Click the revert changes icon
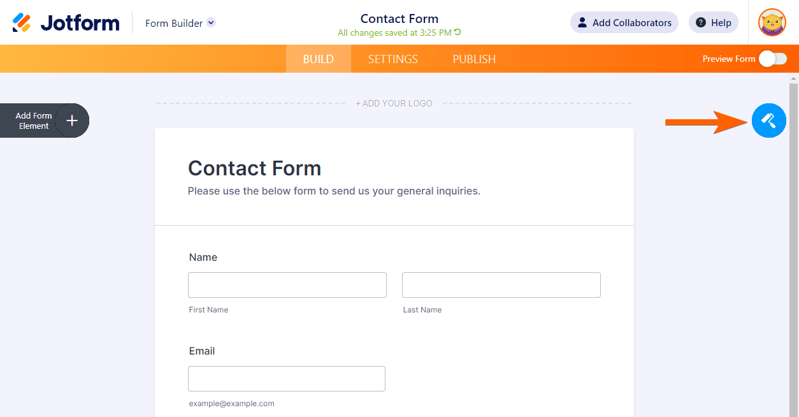Image resolution: width=799 pixels, height=417 pixels. (457, 33)
